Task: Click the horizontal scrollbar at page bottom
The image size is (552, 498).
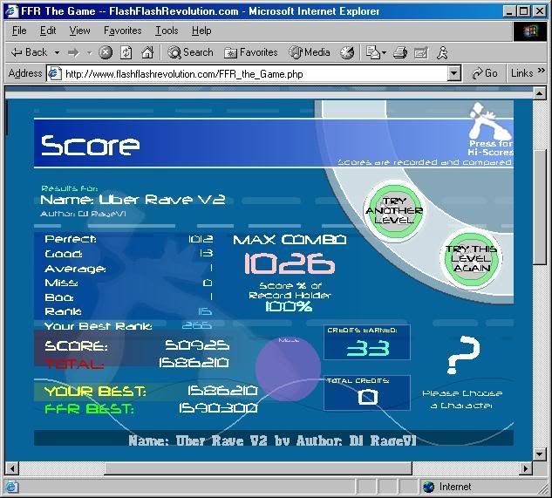Action: (209, 468)
